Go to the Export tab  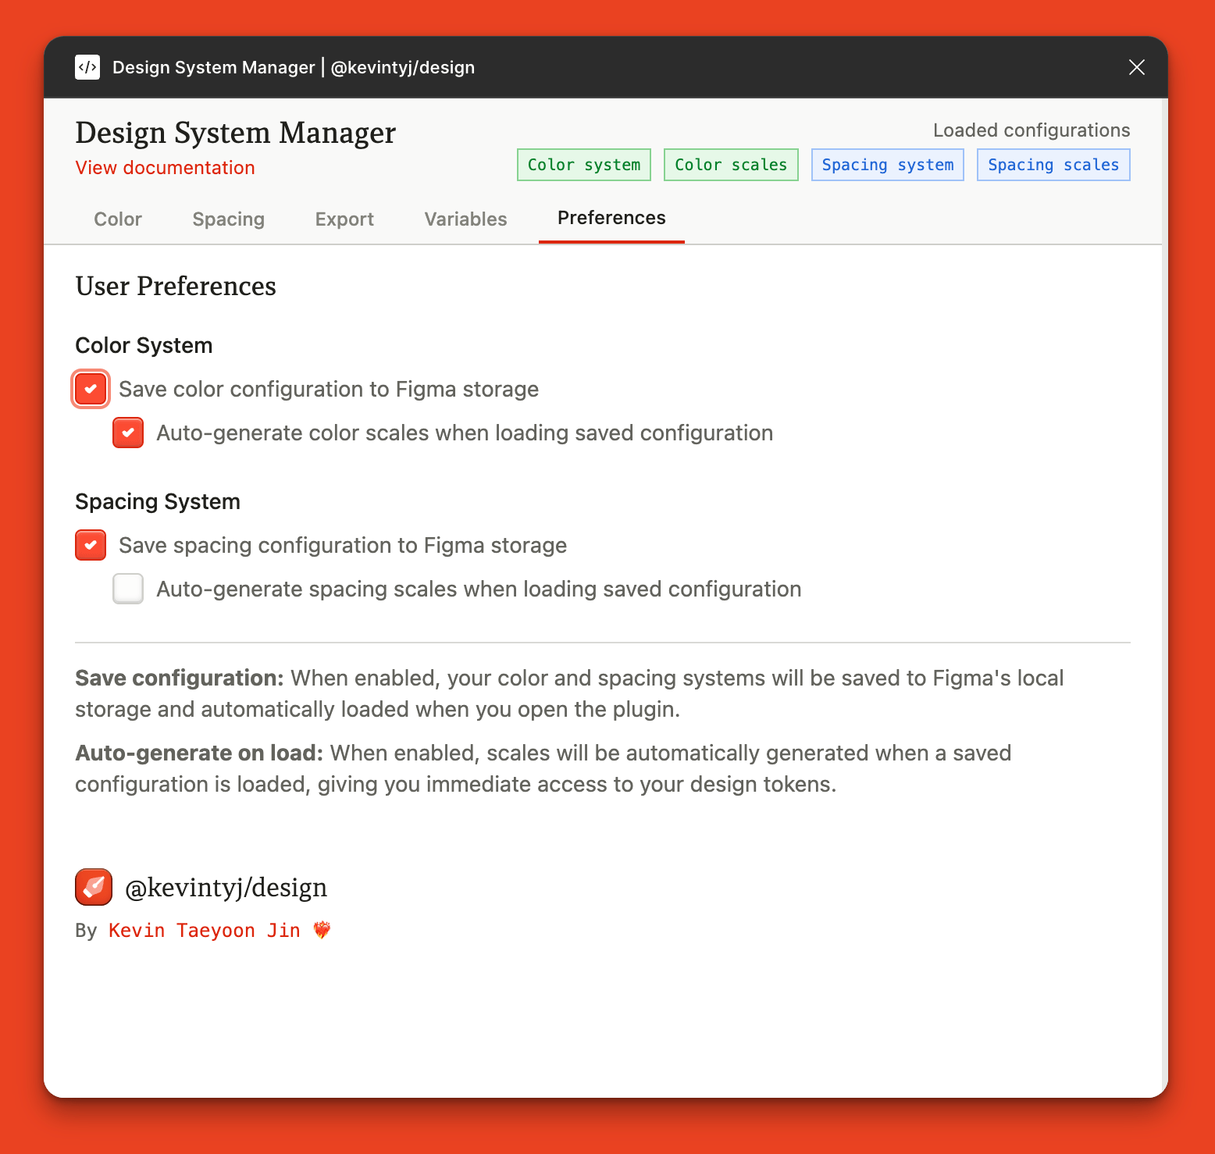(x=344, y=219)
